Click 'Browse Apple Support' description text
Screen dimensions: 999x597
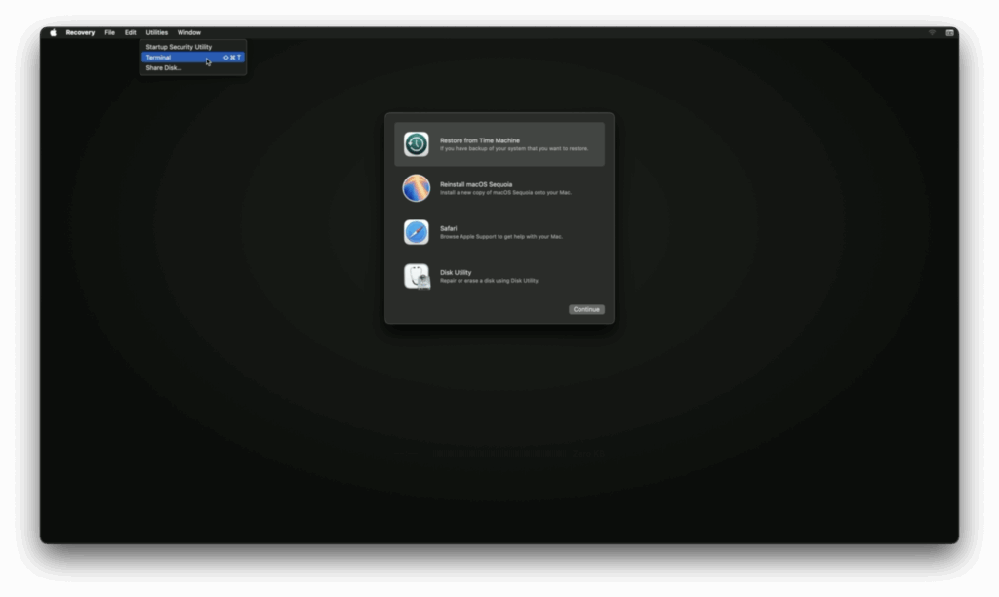[501, 237]
